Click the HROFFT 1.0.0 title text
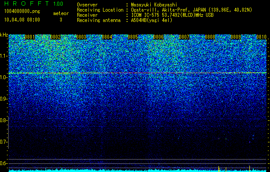 33,3
